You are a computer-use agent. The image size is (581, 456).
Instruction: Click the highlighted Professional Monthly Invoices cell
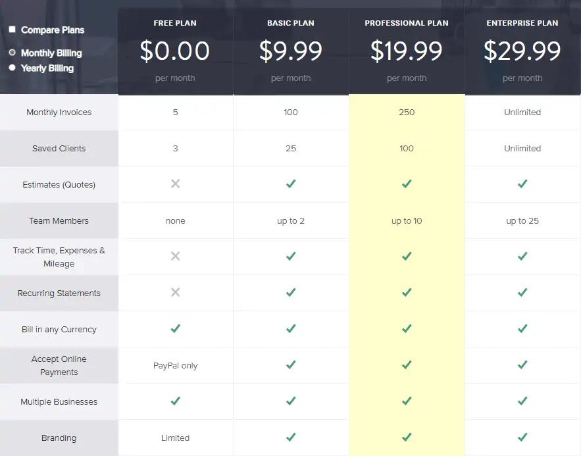(x=407, y=113)
